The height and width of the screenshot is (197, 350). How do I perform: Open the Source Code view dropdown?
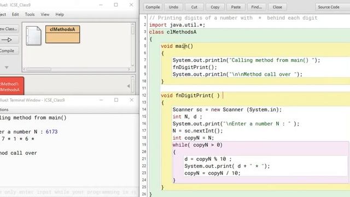coord(332,7)
